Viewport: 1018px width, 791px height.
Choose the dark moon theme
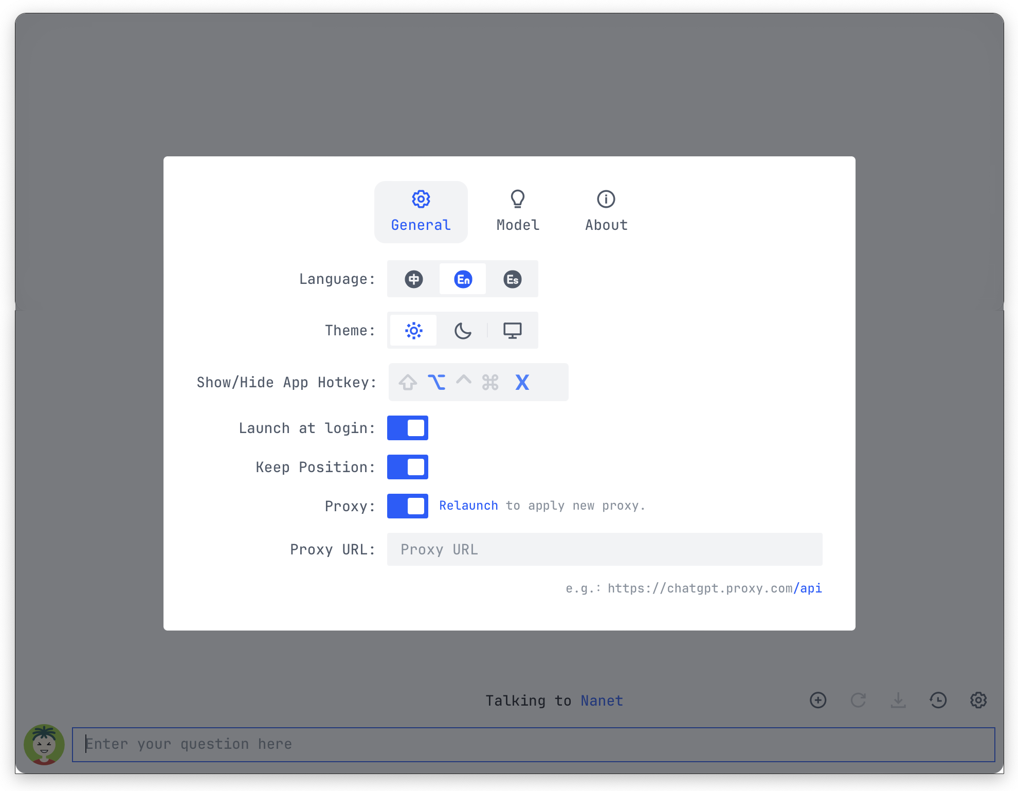click(463, 331)
